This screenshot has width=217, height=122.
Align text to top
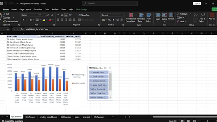pyautogui.click(x=58, y=15)
